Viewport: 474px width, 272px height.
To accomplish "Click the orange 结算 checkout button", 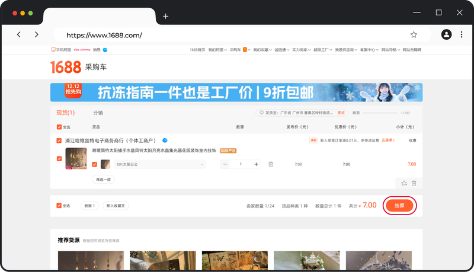I will click(x=399, y=206).
